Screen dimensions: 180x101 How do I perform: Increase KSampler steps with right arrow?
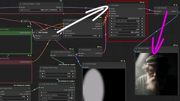[142, 24]
